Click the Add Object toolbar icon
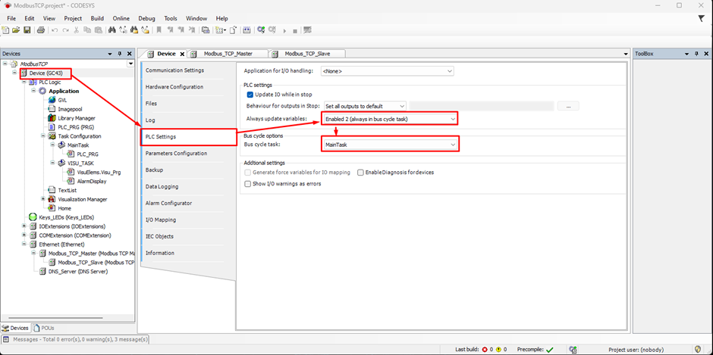Viewport: 713px width, 355px height. [221, 30]
